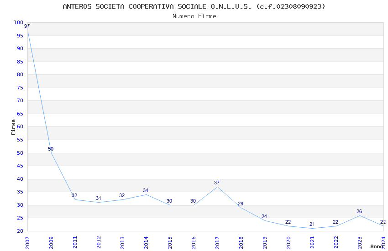Click y-axis tick value 100
This screenshot has width=388, height=251.
coord(19,22)
